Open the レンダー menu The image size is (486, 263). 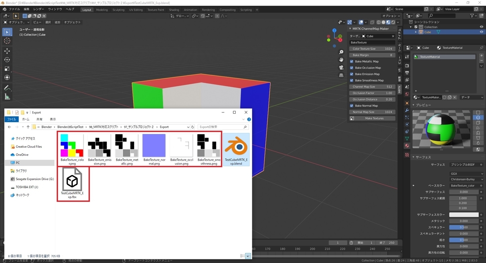(38, 9)
